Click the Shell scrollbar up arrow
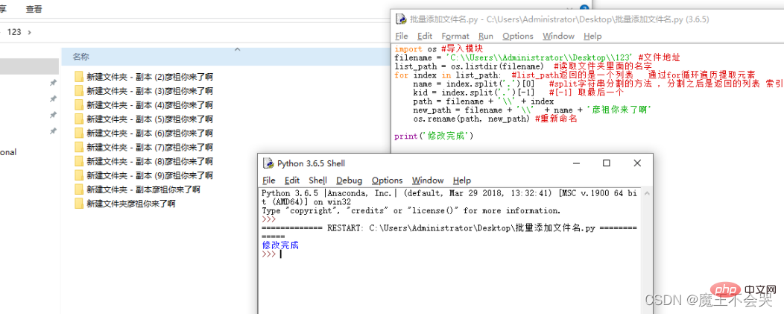The width and height of the screenshot is (784, 314). click(648, 193)
